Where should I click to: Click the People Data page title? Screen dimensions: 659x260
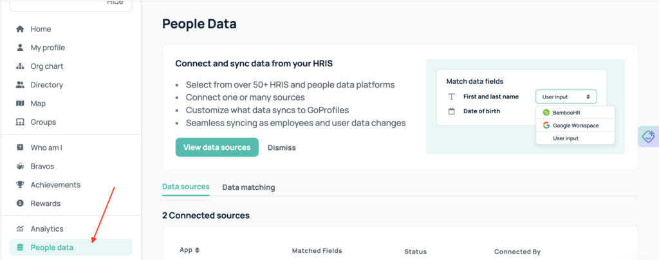pos(200,24)
